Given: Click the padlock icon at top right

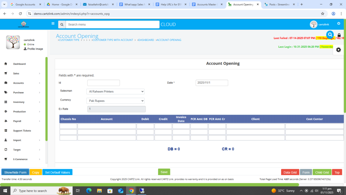Looking at the screenshot, I should point(339,35).
